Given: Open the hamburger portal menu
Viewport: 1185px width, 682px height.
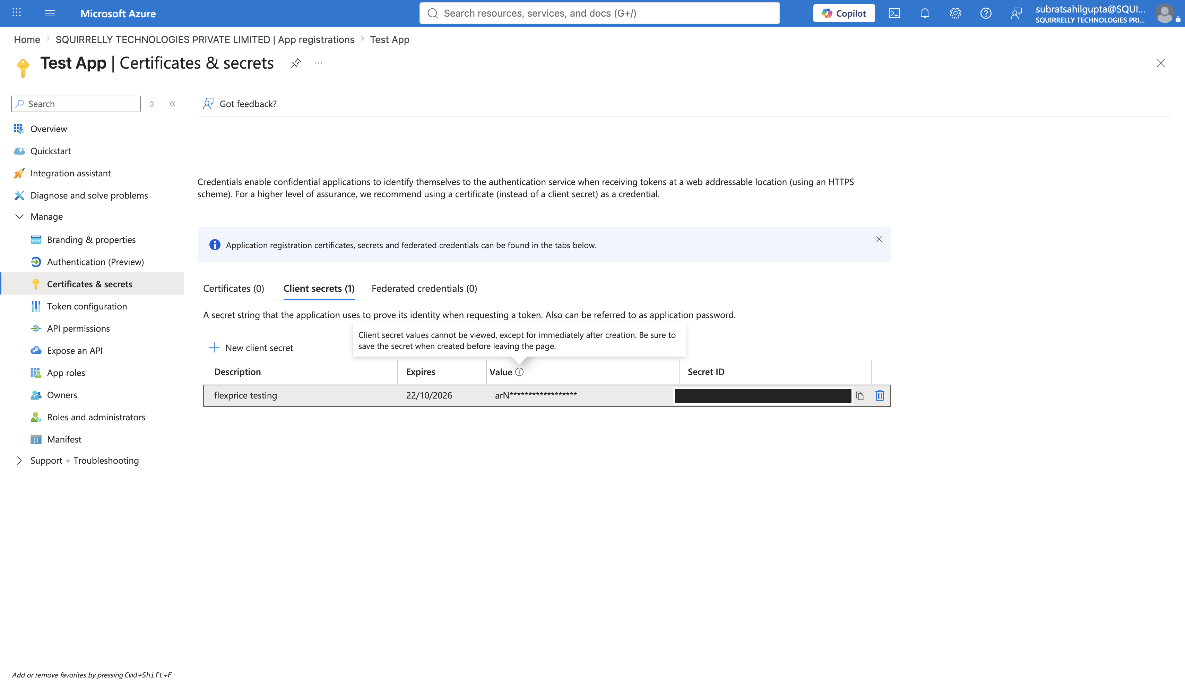Looking at the screenshot, I should 50,13.
